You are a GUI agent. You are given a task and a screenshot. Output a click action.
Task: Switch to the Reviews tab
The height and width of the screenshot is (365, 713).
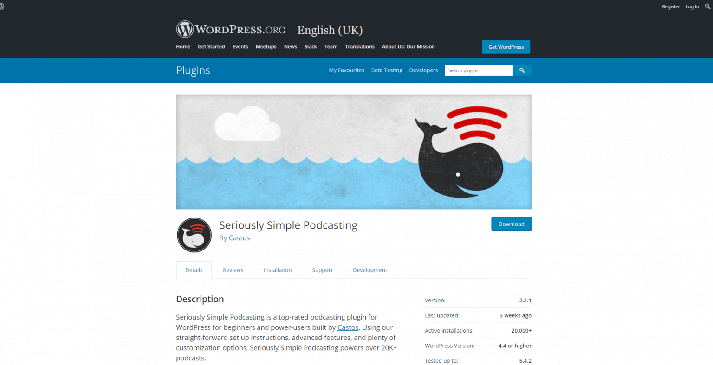[x=233, y=270]
